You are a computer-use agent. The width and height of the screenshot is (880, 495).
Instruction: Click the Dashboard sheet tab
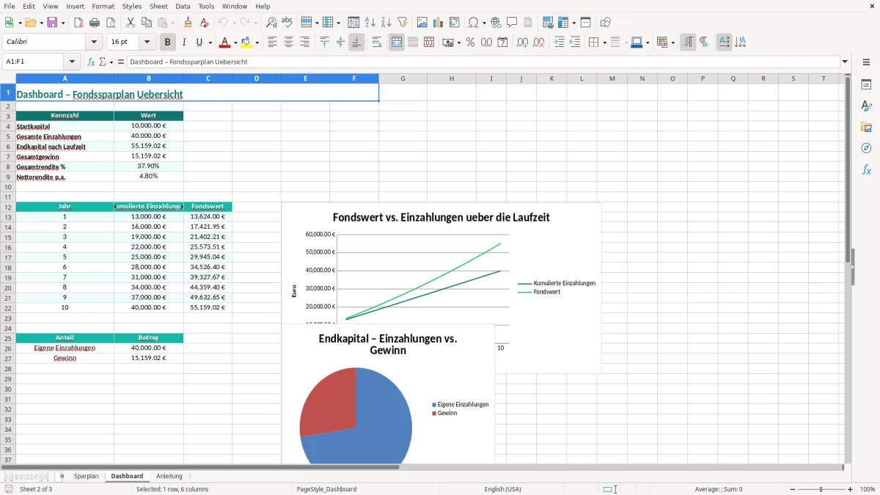[127, 476]
